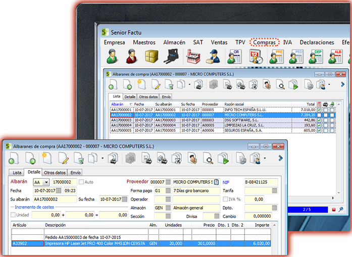This screenshot has height=257, width=352.
Task: Open the red factory icon in main toolbar
Action: 193,57
